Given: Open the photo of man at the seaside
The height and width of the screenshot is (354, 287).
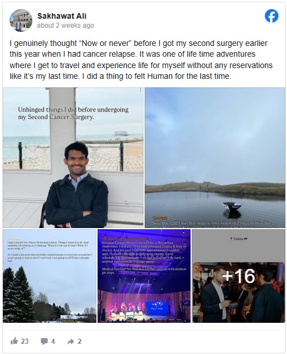Looking at the screenshot, I should 73,158.
